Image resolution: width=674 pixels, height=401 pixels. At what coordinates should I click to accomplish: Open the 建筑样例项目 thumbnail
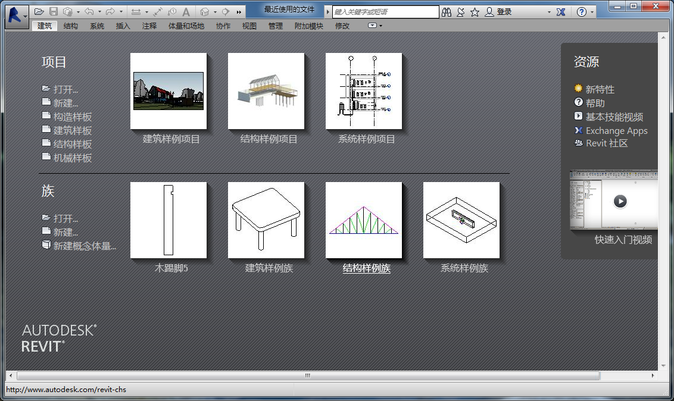tap(168, 91)
